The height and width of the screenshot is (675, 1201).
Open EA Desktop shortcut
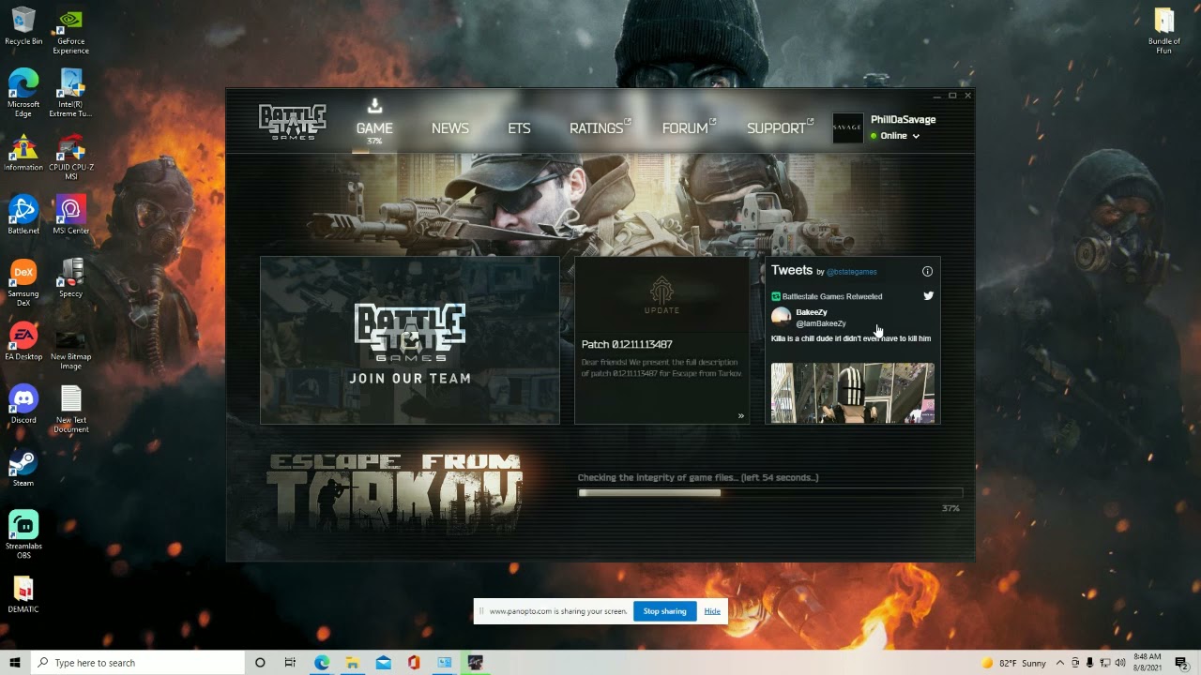coord(23,341)
